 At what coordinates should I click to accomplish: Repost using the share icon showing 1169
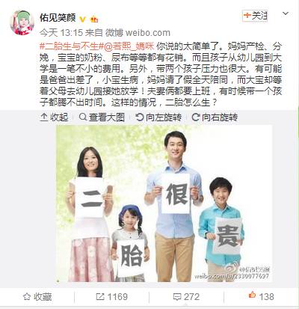pos(112,297)
